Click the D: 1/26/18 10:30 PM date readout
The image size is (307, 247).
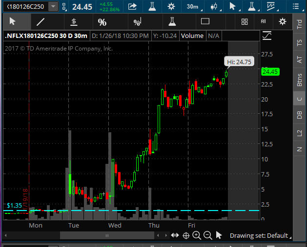(x=120, y=35)
